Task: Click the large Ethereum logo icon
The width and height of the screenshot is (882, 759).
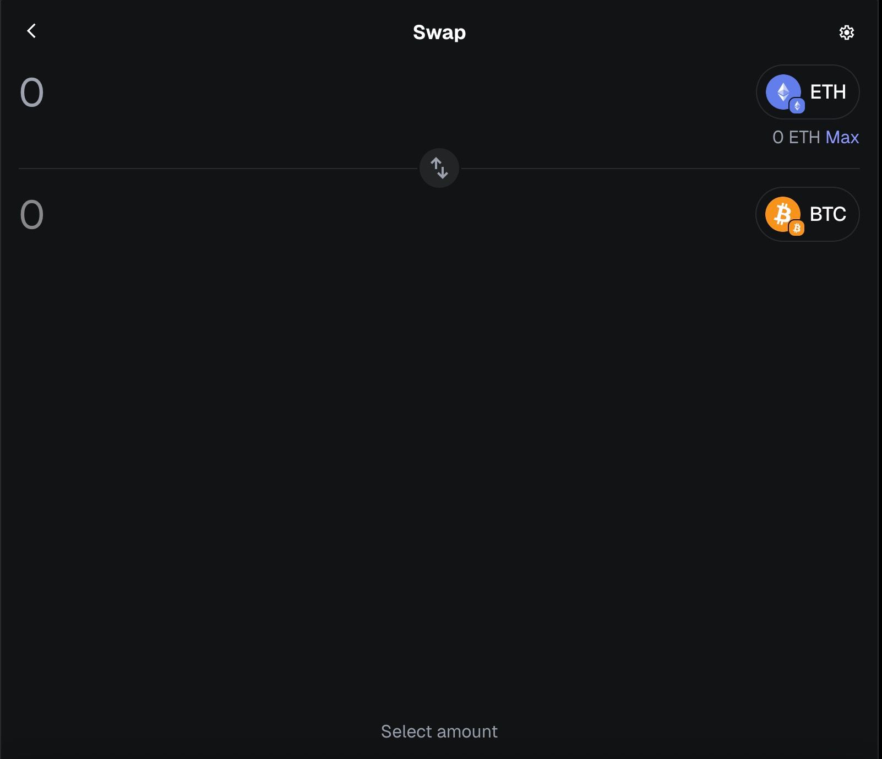Action: [x=782, y=91]
